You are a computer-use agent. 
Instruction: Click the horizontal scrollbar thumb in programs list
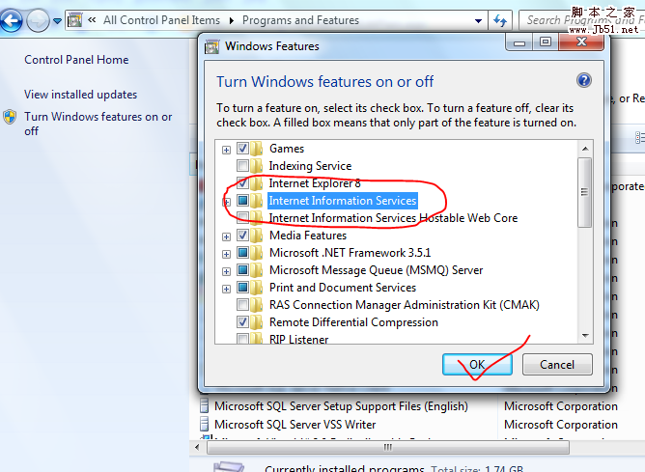click(x=388, y=447)
